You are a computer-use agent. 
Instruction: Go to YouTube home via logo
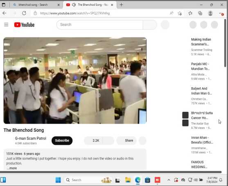coord(24,25)
